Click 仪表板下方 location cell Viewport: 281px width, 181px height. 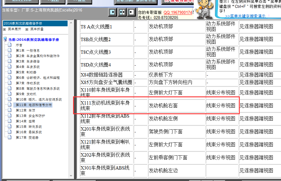tap(176, 75)
